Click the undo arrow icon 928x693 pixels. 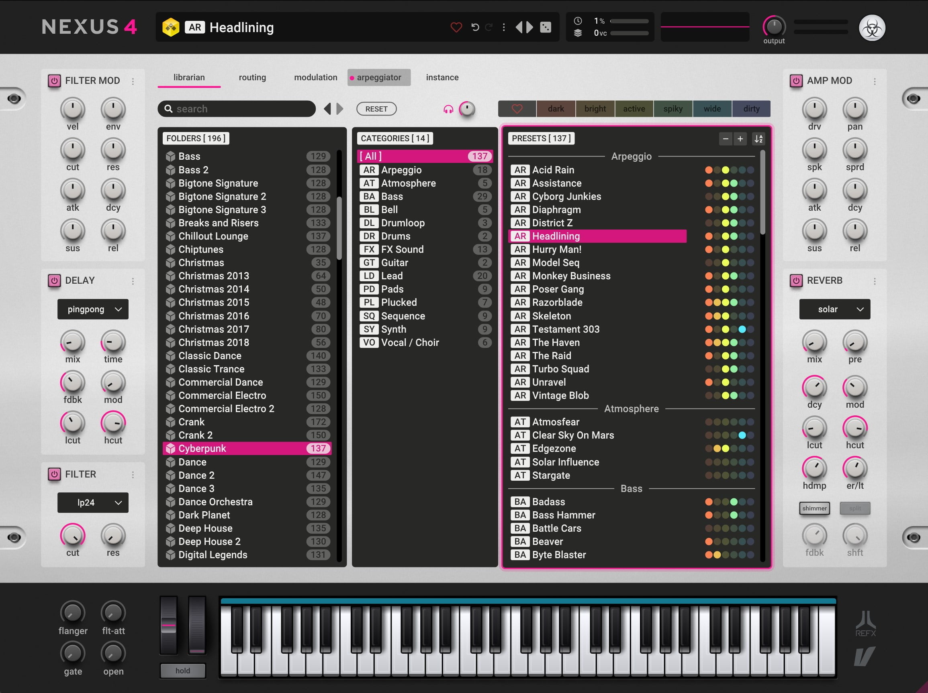475,27
